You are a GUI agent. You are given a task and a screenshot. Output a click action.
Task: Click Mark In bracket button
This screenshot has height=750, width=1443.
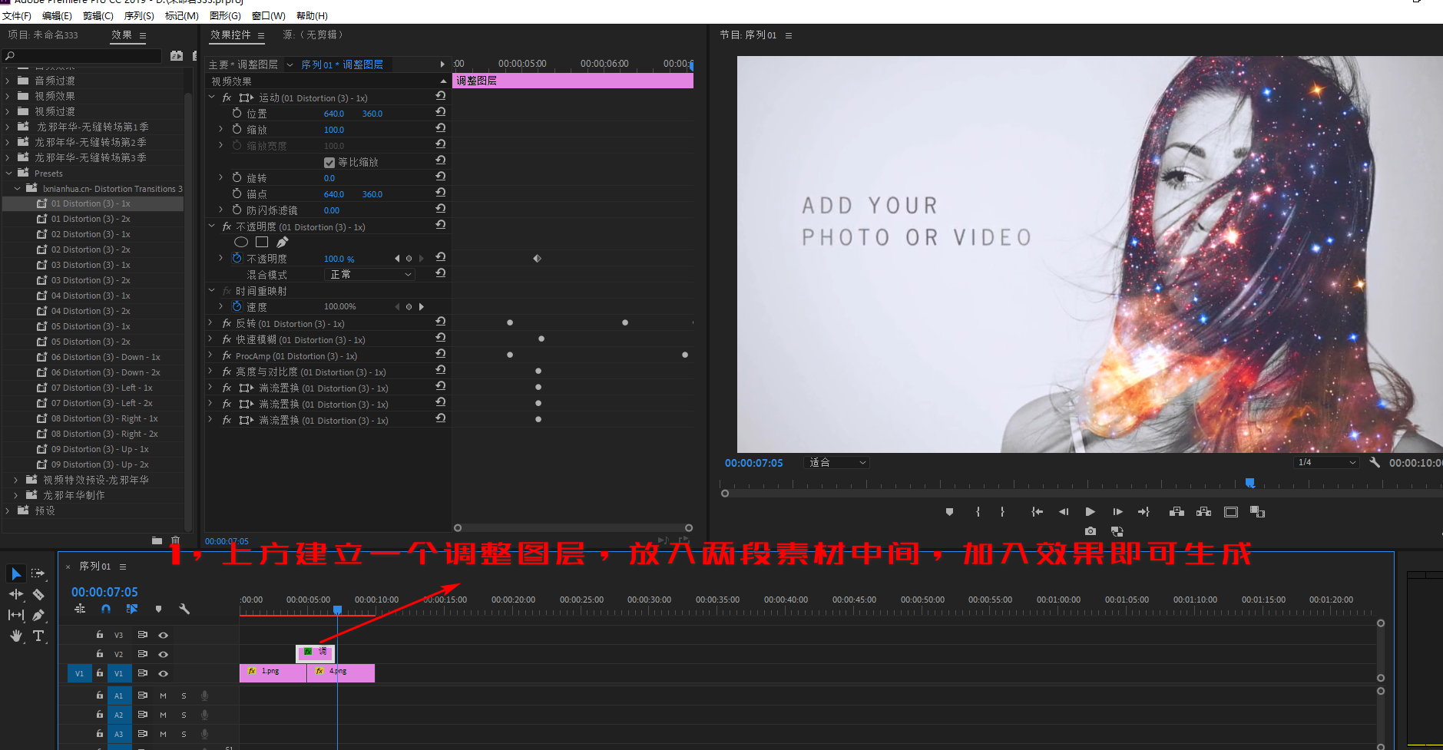(978, 512)
